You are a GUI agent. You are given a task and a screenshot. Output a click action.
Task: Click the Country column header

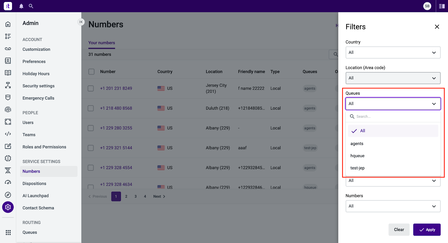(x=165, y=72)
